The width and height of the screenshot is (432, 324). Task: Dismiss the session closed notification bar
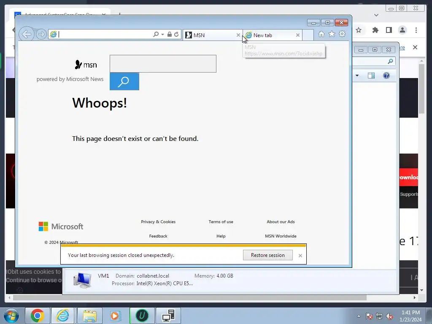[x=300, y=256]
